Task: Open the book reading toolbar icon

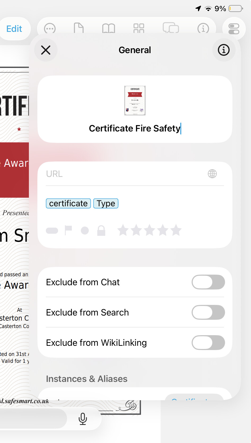Action: coord(109,28)
